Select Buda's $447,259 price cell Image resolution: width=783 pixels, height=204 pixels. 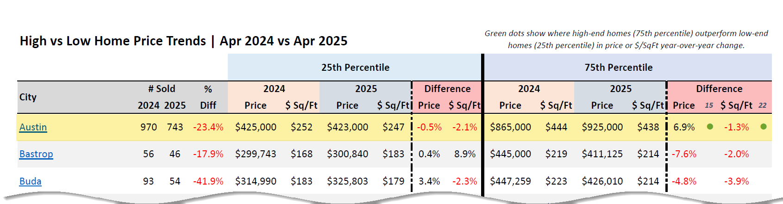[x=510, y=181]
